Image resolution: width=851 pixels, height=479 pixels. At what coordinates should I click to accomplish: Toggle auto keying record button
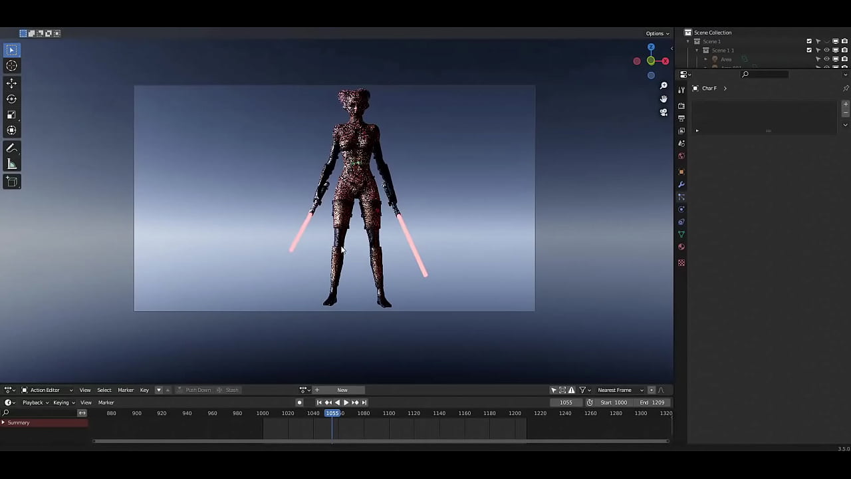pyautogui.click(x=299, y=402)
